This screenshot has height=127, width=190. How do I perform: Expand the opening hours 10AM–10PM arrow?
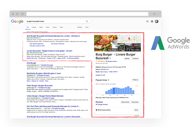tap(117, 72)
